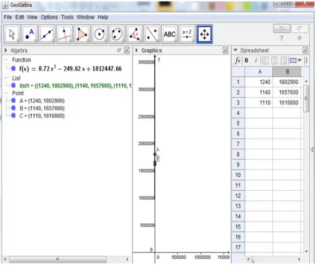Open Algebra view in separate window

click(119, 51)
